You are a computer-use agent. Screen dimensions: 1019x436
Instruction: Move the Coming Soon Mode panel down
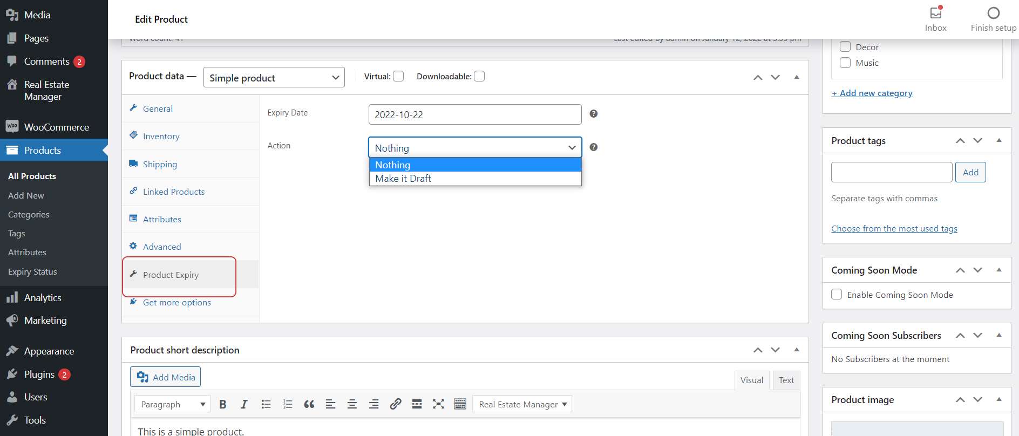click(x=978, y=270)
